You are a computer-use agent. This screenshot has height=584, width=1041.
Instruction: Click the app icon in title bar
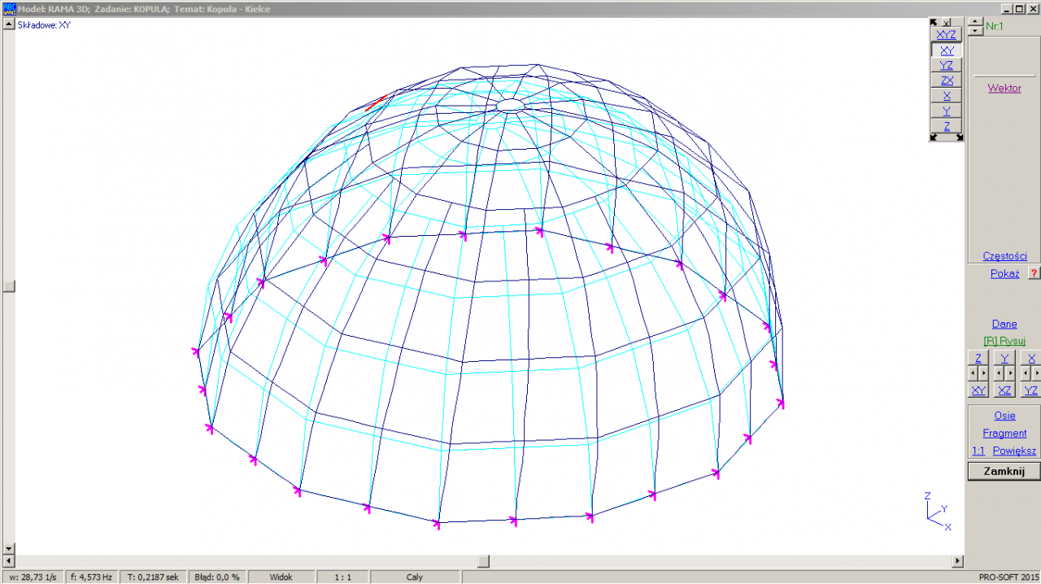pos(10,8)
